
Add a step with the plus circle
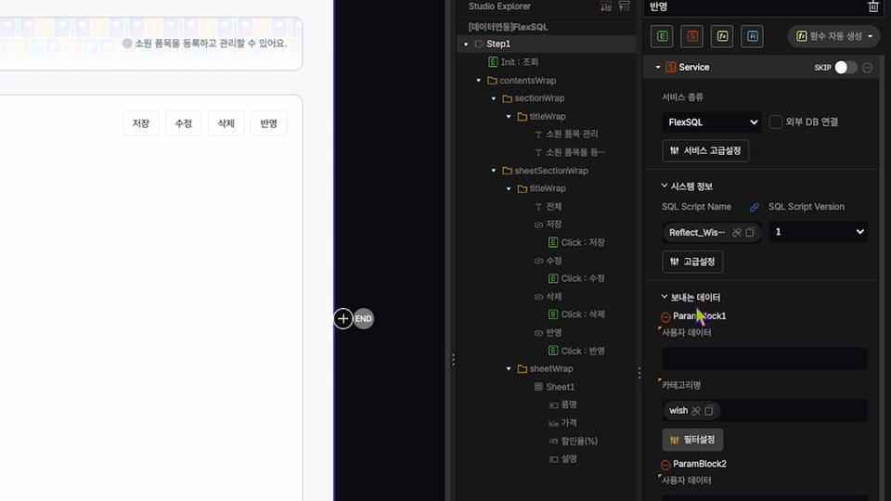[x=343, y=318]
